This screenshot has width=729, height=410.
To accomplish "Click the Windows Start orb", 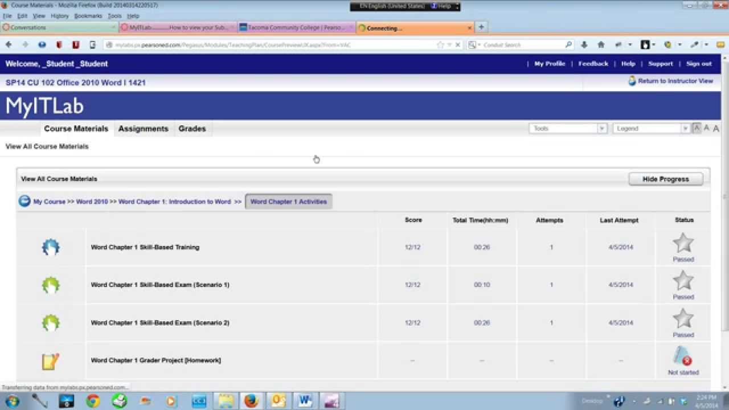I will (x=11, y=401).
